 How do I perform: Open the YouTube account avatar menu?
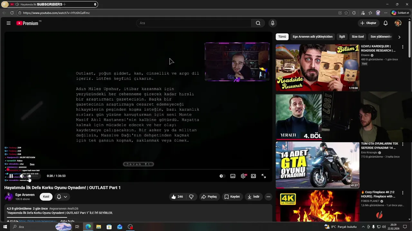pyautogui.click(x=398, y=23)
